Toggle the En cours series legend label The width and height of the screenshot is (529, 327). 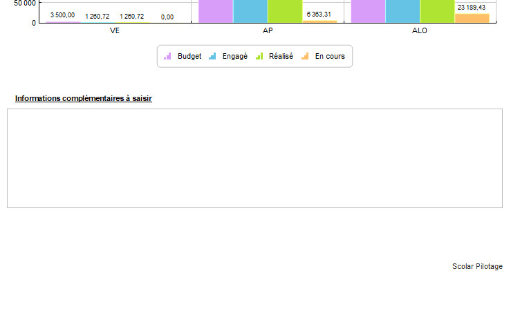(x=329, y=56)
